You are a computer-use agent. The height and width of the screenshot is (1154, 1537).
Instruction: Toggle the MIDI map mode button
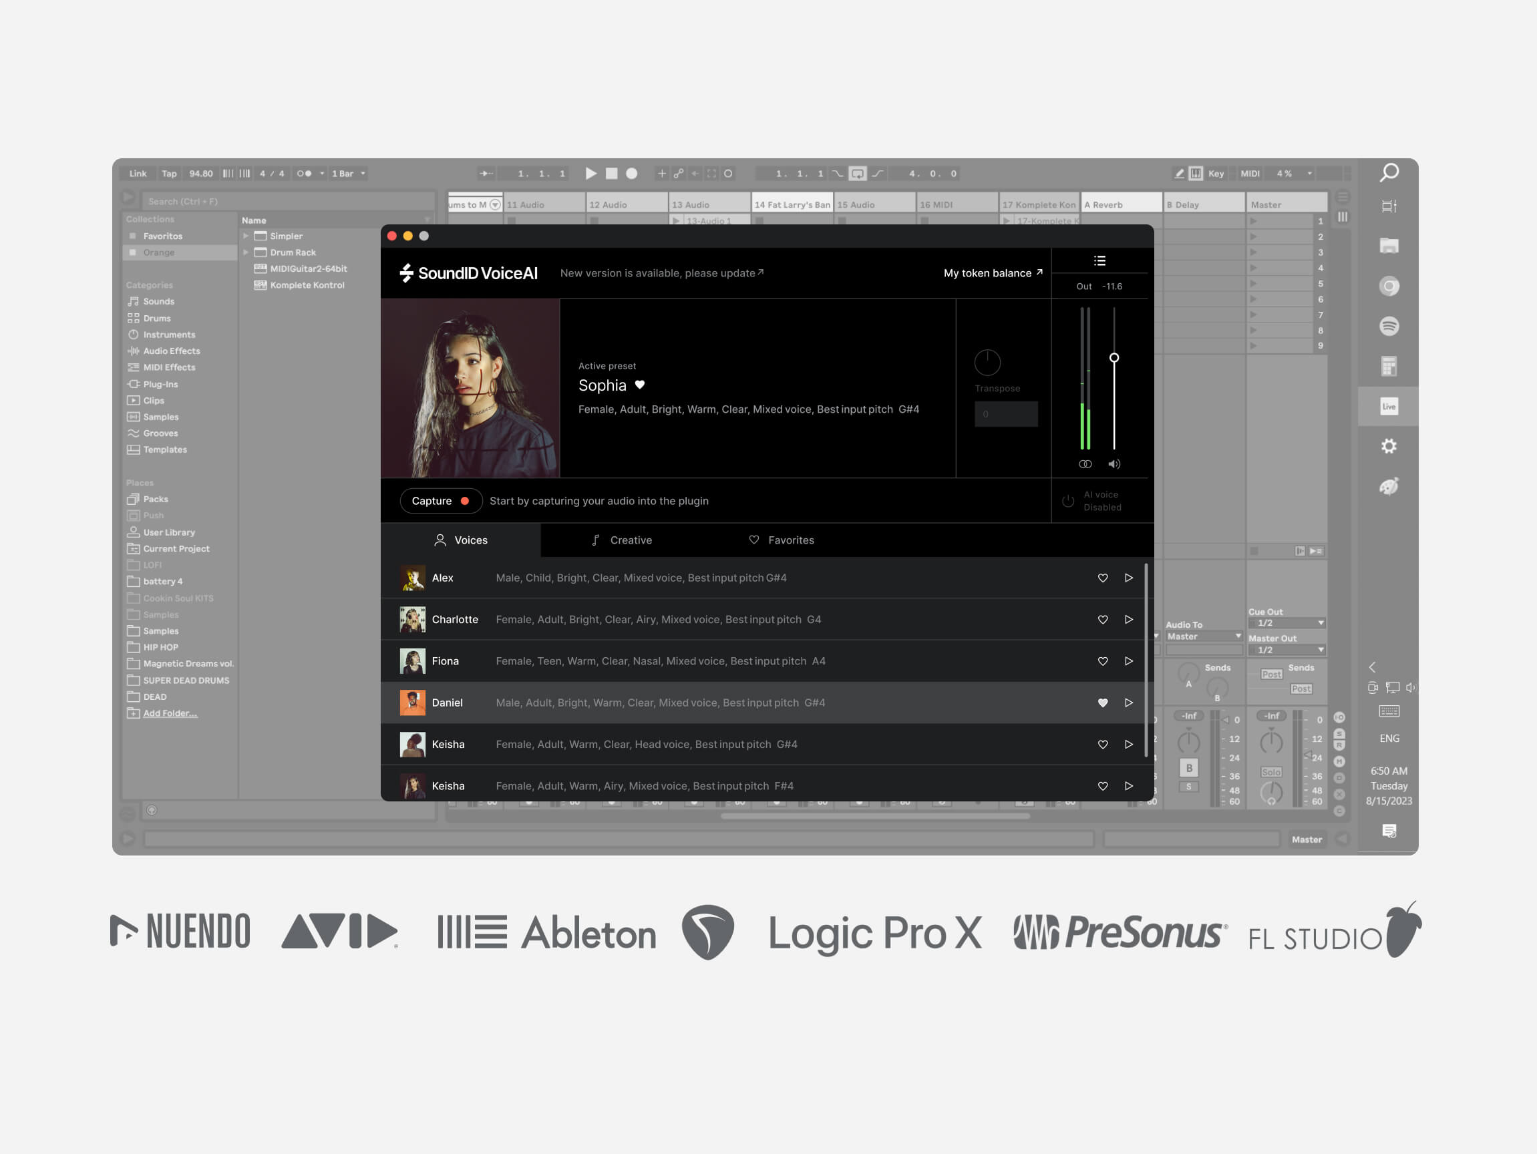[x=1250, y=174]
